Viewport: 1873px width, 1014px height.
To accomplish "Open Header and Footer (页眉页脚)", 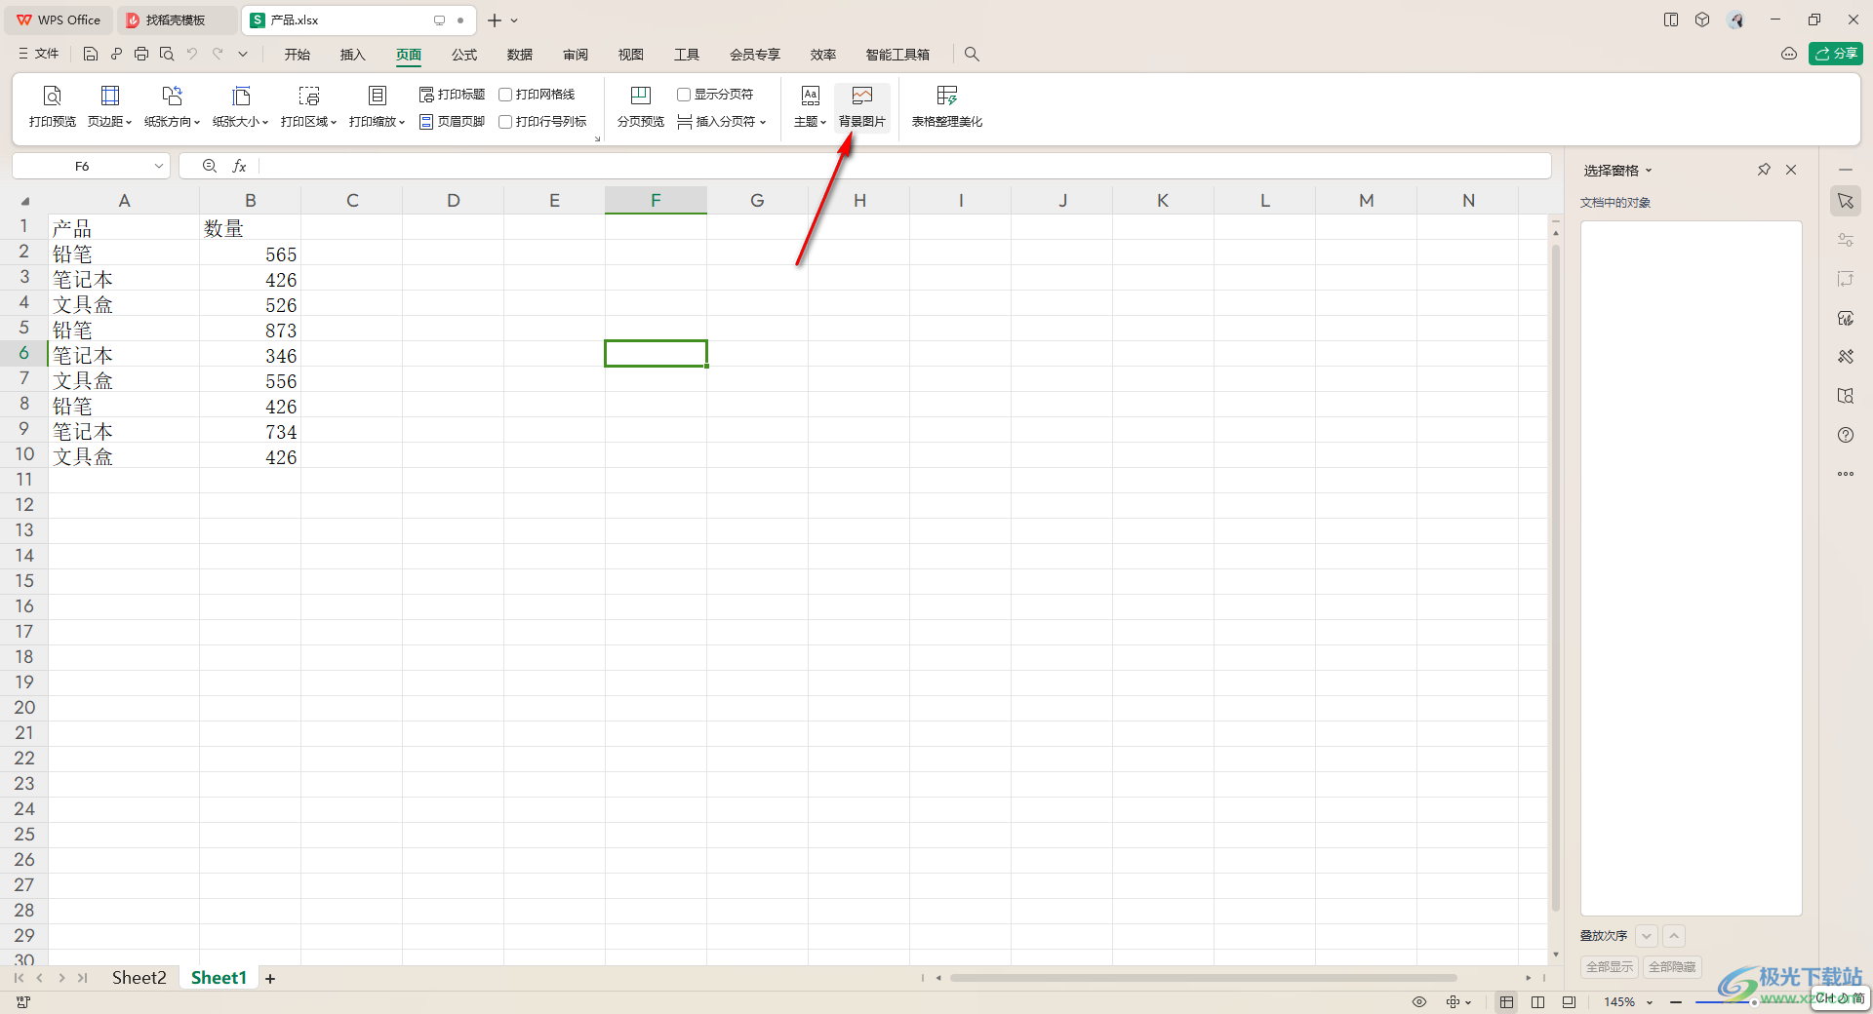I will pyautogui.click(x=452, y=122).
